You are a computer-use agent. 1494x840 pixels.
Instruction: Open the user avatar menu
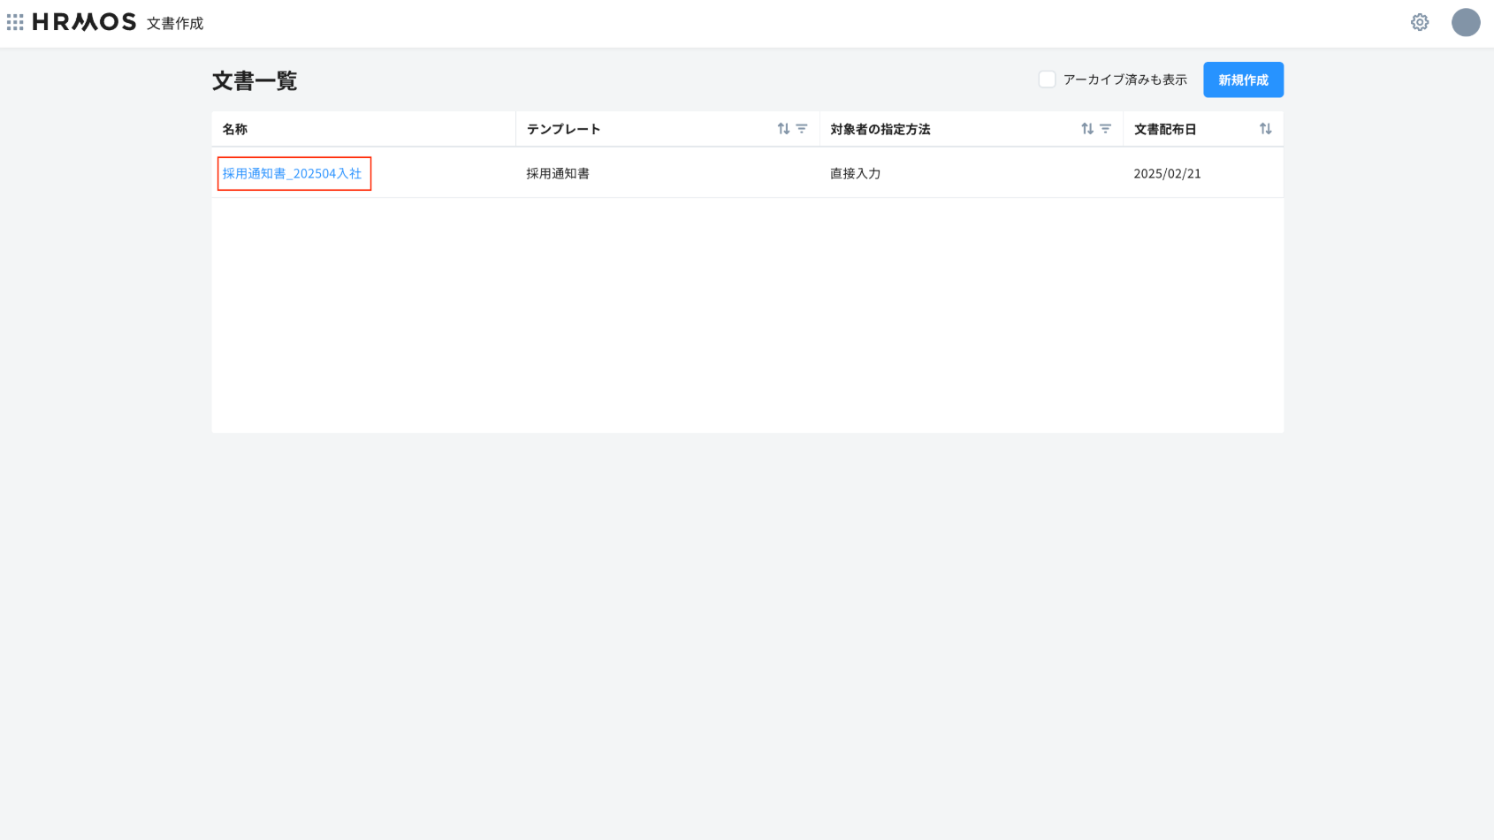[x=1466, y=22]
